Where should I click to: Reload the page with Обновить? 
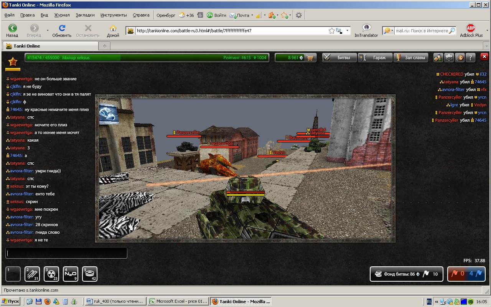click(62, 30)
